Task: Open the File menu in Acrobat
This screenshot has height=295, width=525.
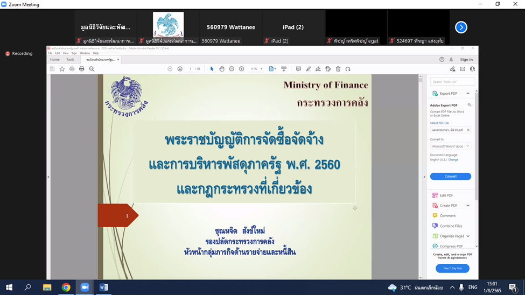Action: 50,53
